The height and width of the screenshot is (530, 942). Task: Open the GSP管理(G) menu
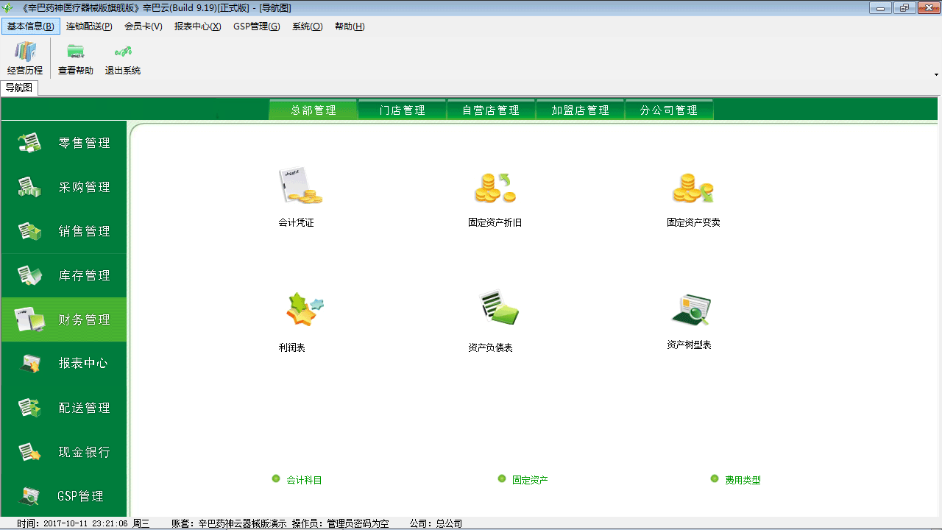(257, 26)
